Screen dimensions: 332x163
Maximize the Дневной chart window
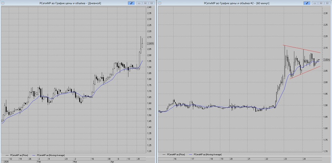(x=145, y=3)
